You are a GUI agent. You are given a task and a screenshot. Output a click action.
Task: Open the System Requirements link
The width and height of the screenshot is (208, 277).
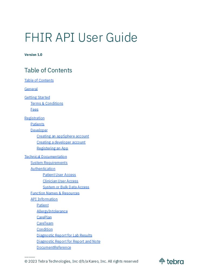[x=49, y=163]
